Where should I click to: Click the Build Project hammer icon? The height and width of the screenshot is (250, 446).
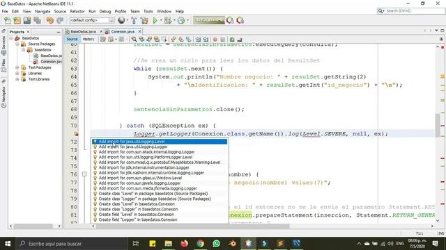click(x=134, y=20)
